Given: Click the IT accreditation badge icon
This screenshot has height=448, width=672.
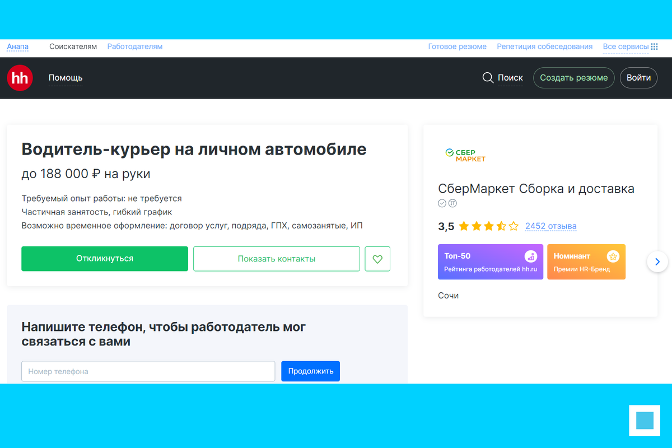Looking at the screenshot, I should click(453, 203).
